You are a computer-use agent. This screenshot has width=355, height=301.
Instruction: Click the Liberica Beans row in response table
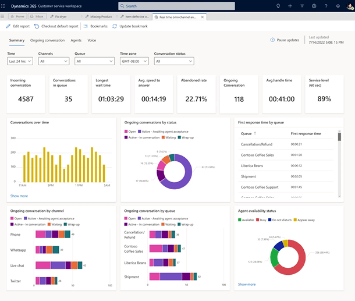pyautogui.click(x=286, y=166)
